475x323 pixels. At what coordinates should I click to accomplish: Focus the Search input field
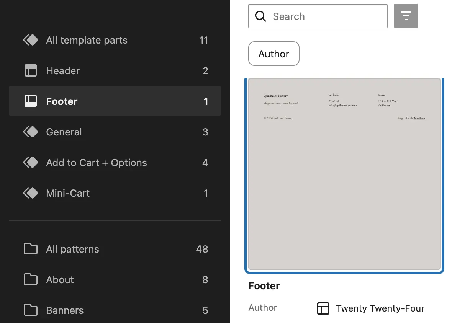(x=318, y=16)
